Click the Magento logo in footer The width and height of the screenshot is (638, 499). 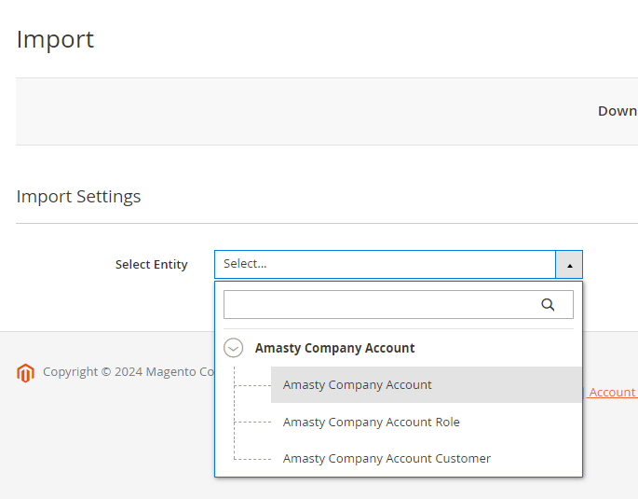click(x=25, y=373)
